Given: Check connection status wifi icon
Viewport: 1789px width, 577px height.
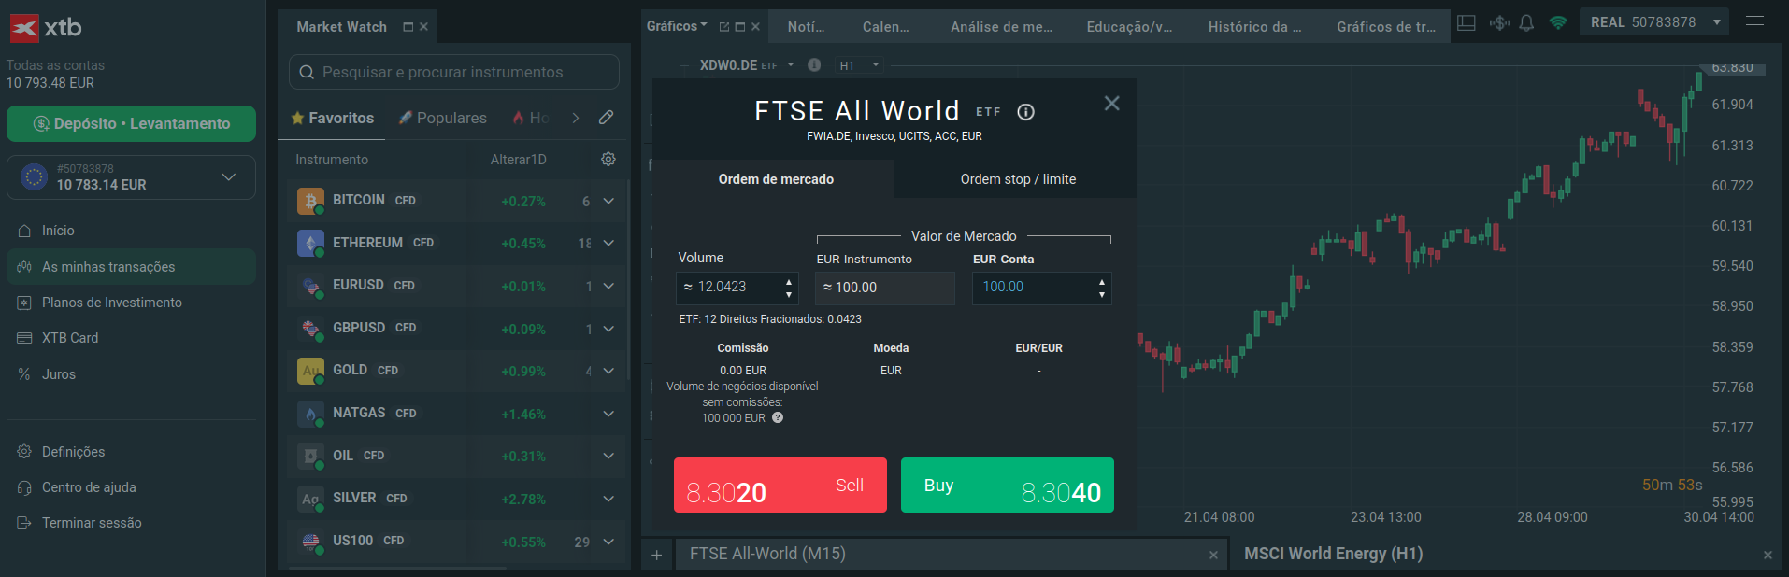Looking at the screenshot, I should [1558, 23].
